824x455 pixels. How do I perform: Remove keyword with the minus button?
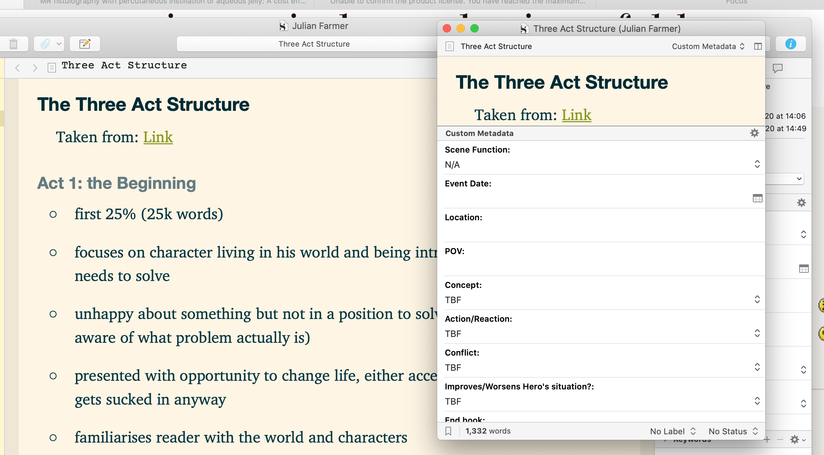pyautogui.click(x=780, y=439)
